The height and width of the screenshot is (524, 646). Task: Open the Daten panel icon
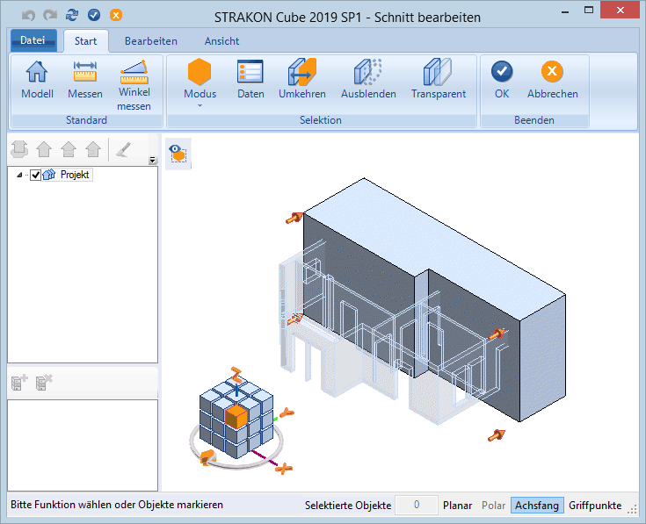(x=250, y=71)
